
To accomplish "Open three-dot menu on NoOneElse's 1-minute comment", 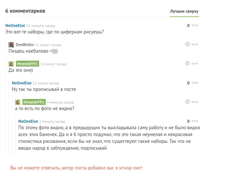I will [195, 121].
